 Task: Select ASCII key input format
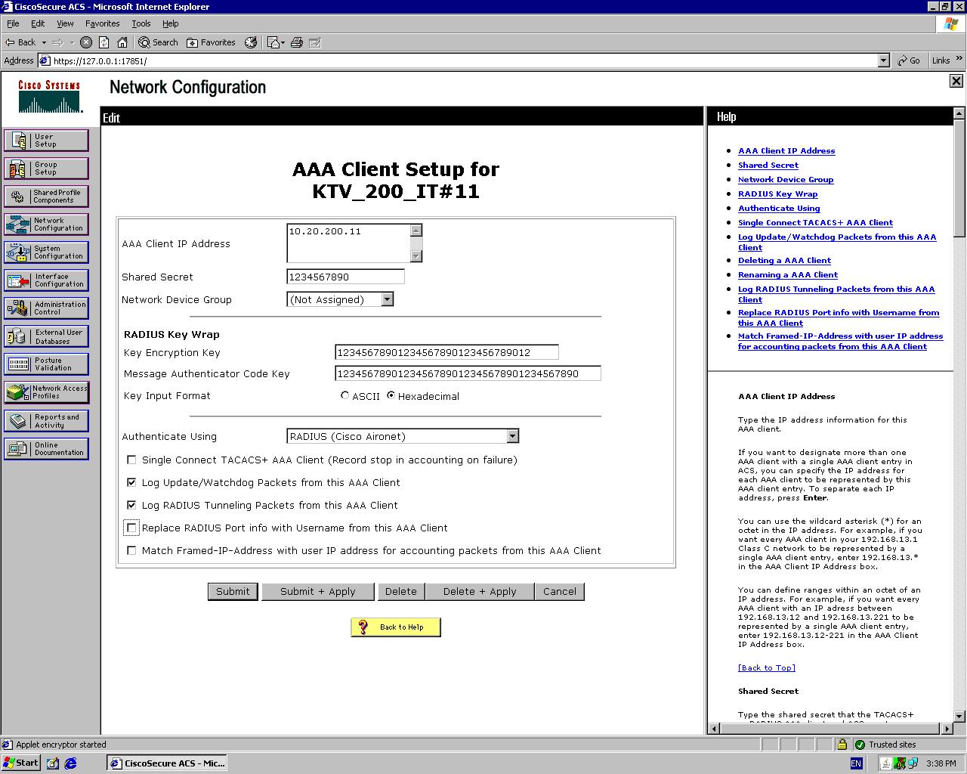tap(345, 395)
